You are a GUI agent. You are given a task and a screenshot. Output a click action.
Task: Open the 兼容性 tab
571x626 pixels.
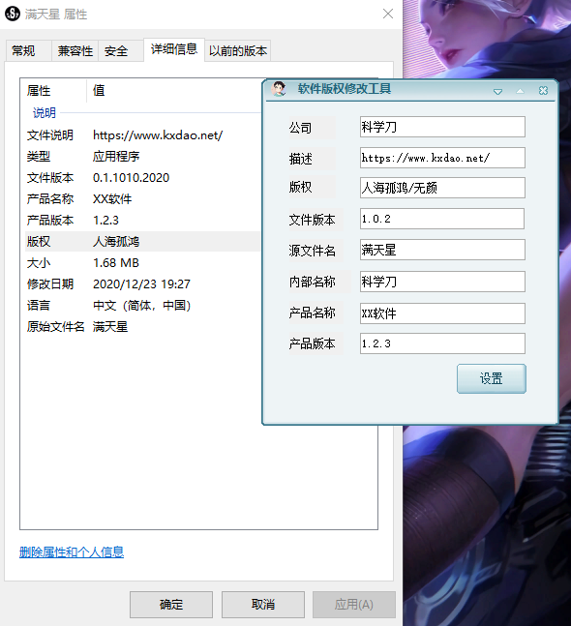click(x=75, y=50)
